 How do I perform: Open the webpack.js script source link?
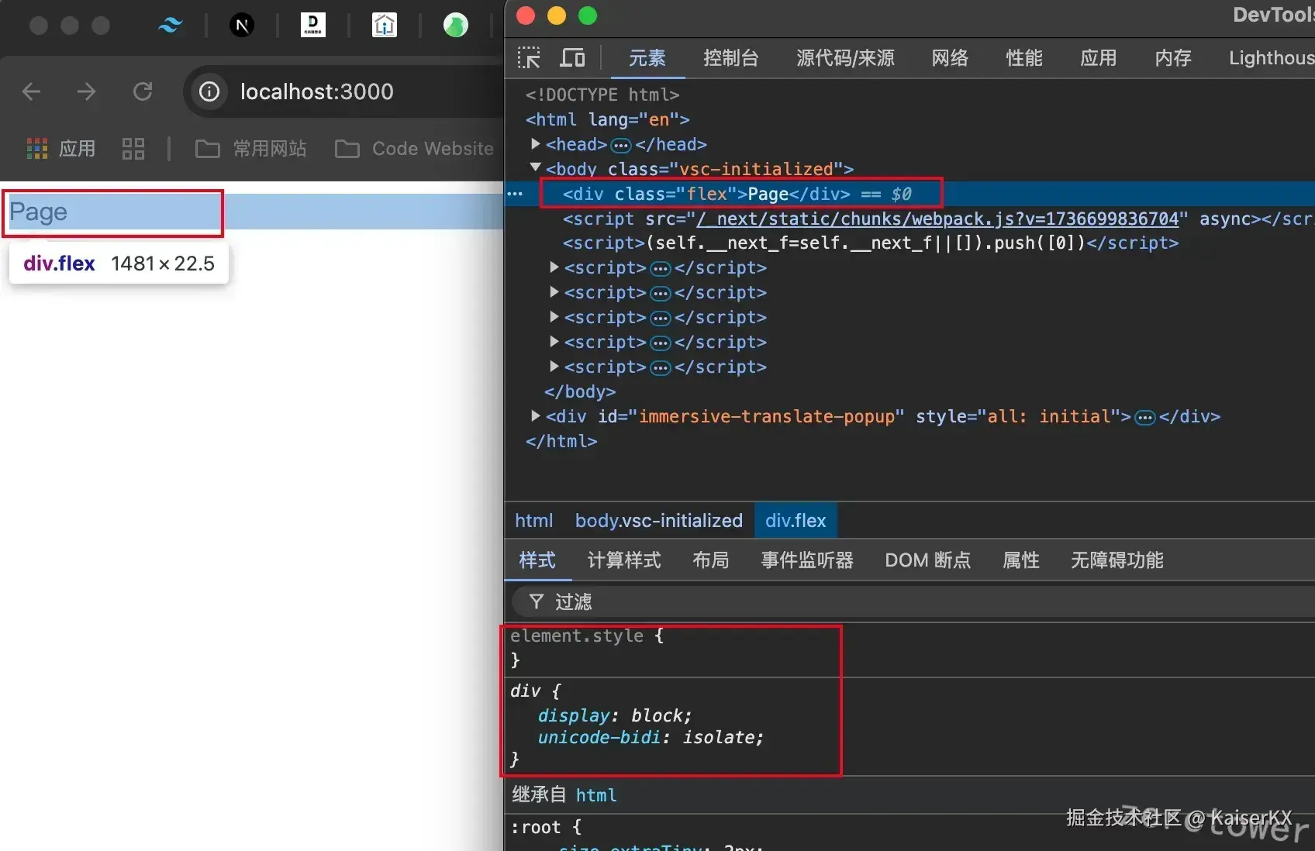[937, 219]
